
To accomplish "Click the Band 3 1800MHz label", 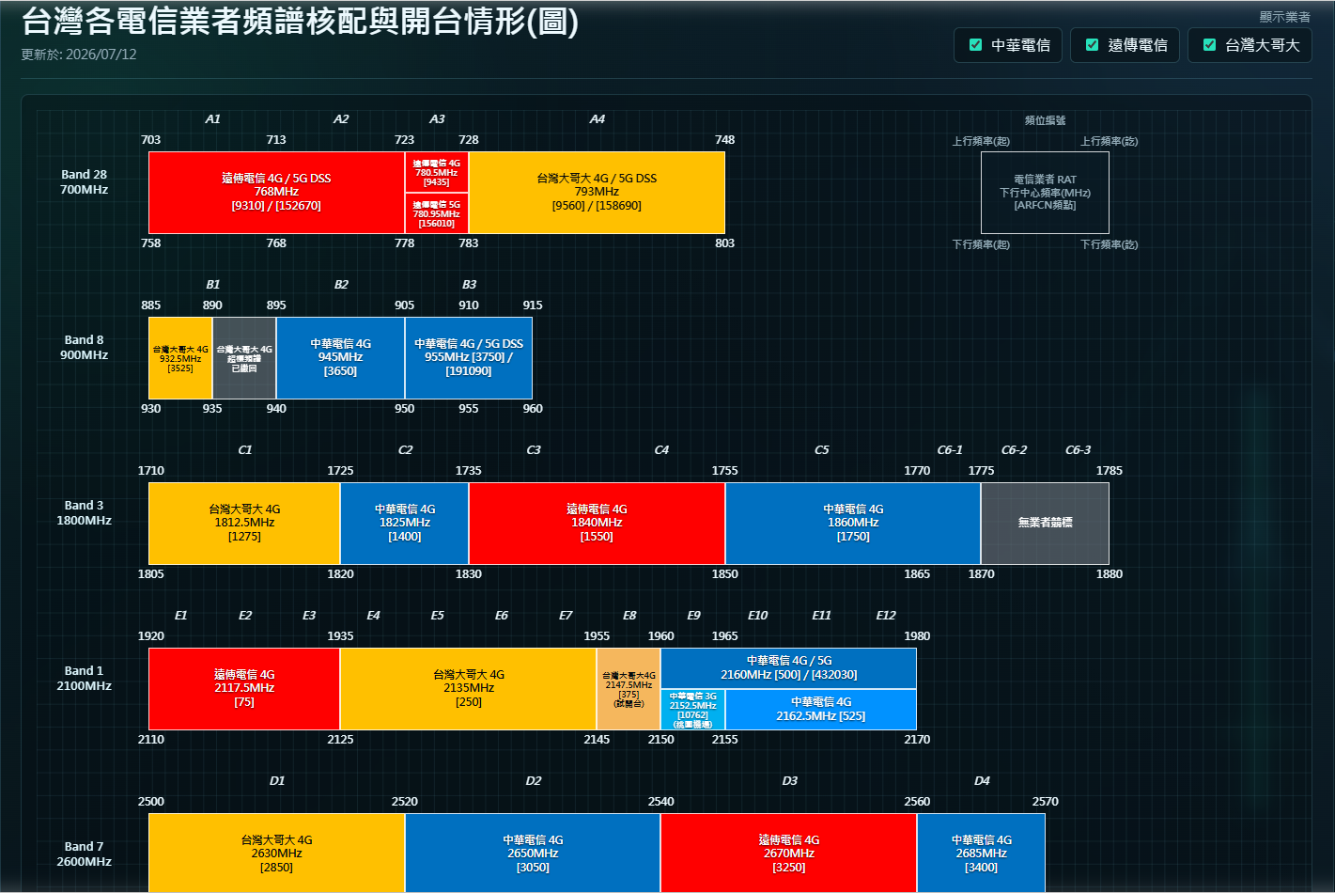I will 85,513.
